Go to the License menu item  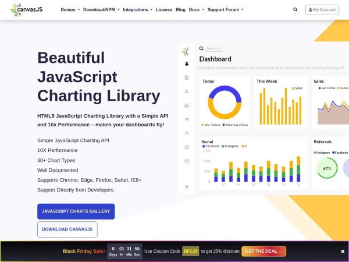pyautogui.click(x=164, y=10)
